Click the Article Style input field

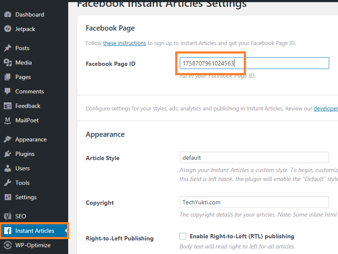coord(254,158)
